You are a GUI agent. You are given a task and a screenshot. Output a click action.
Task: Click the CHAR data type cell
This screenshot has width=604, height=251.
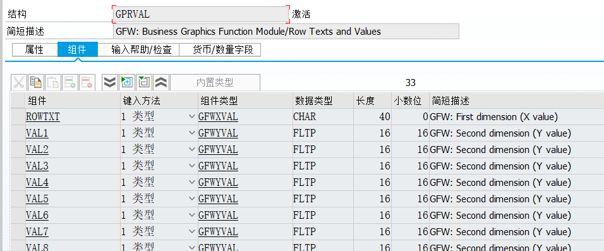(323, 117)
